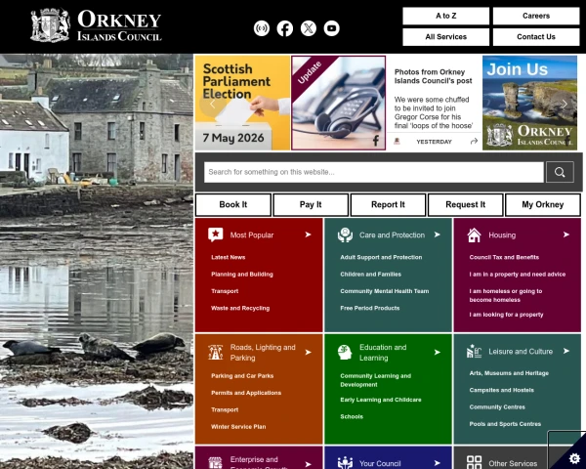This screenshot has height=469, width=586.
Task: Expand Roads, Lighting and Parking arrow
Action: tap(308, 352)
